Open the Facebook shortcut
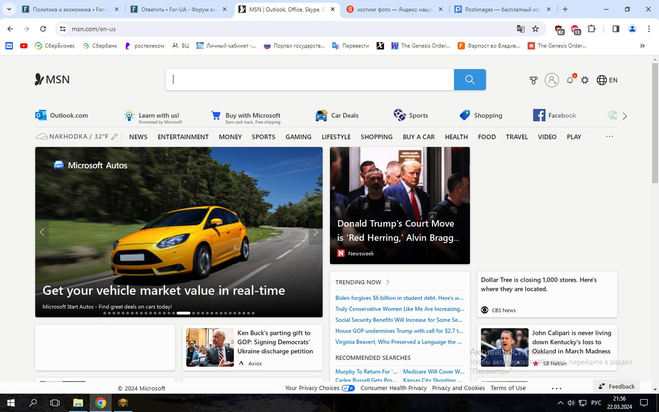Viewport: 659px width, 412px height. click(x=554, y=115)
